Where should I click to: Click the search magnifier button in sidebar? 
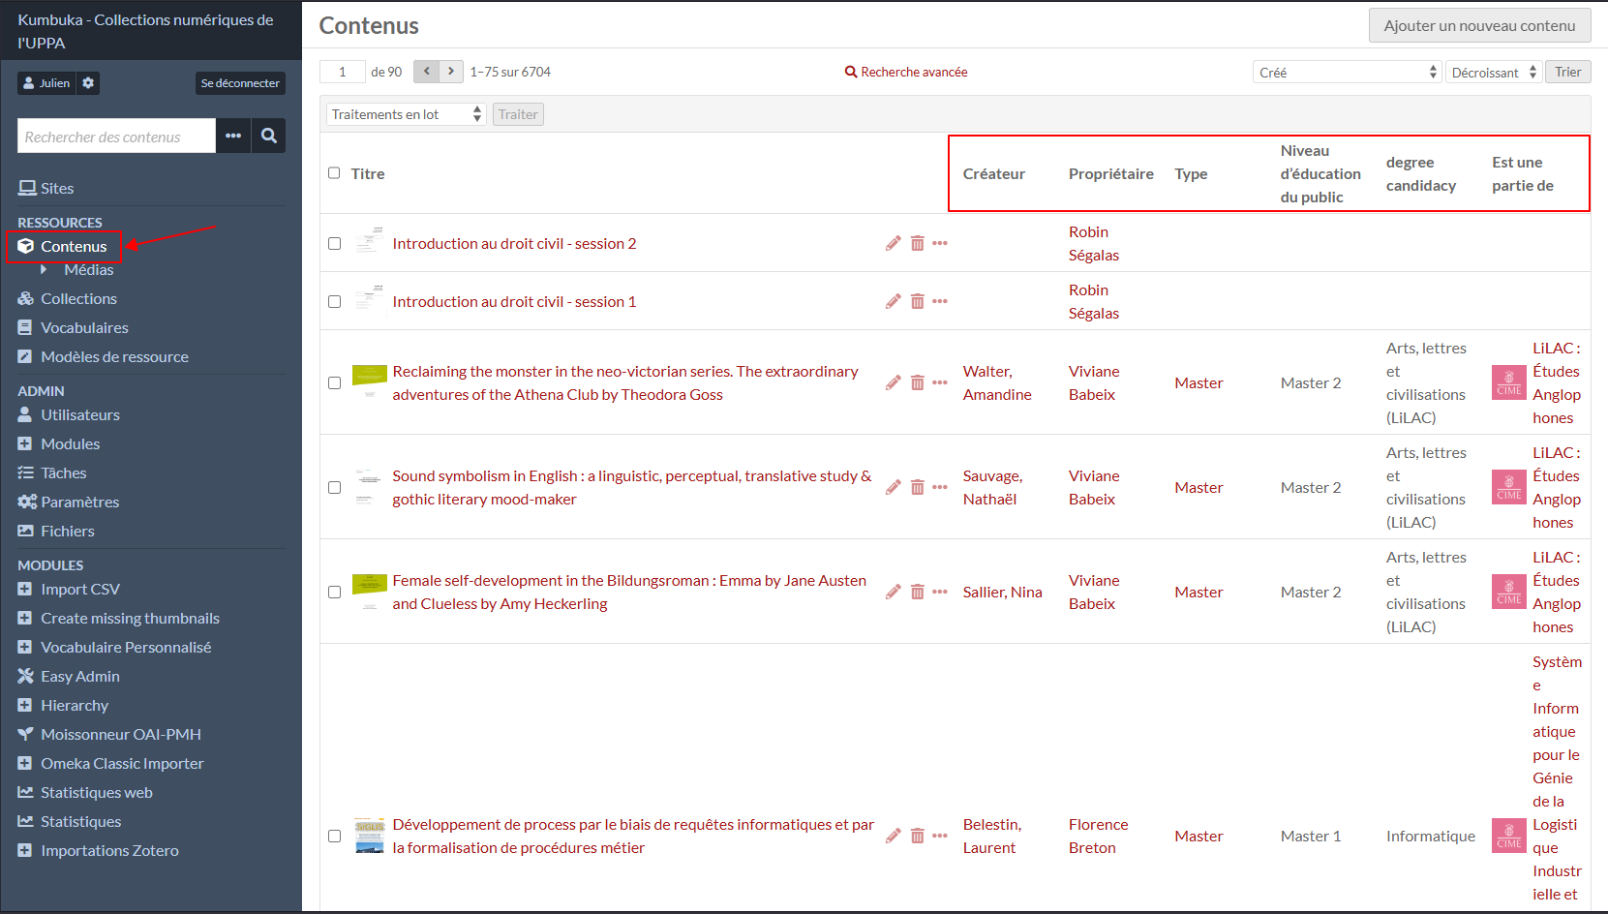click(268, 137)
